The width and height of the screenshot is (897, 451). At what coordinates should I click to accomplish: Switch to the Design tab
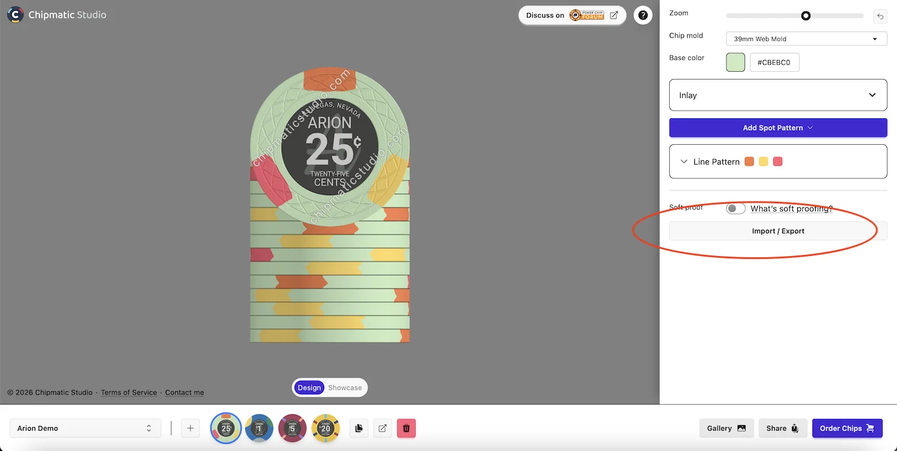[309, 388]
